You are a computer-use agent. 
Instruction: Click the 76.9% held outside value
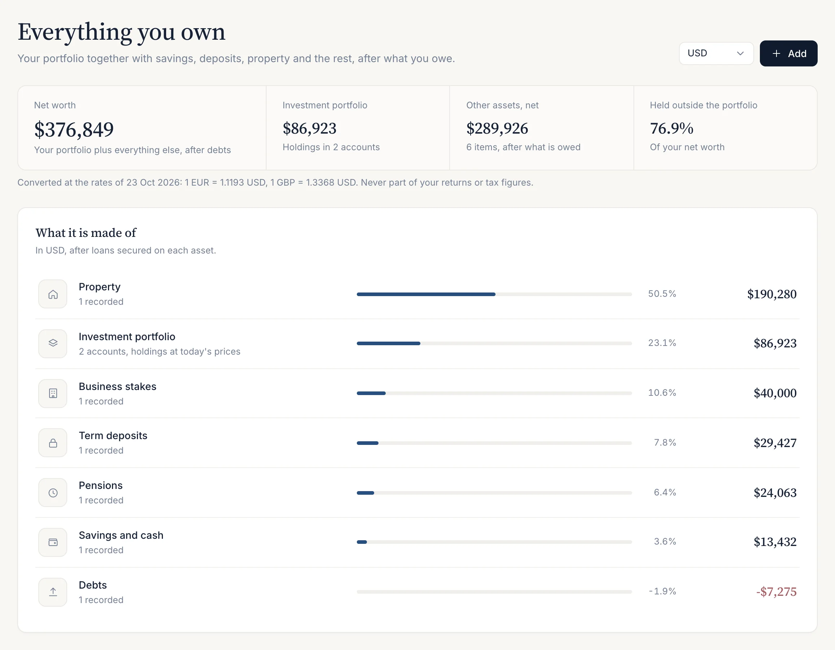coord(671,129)
